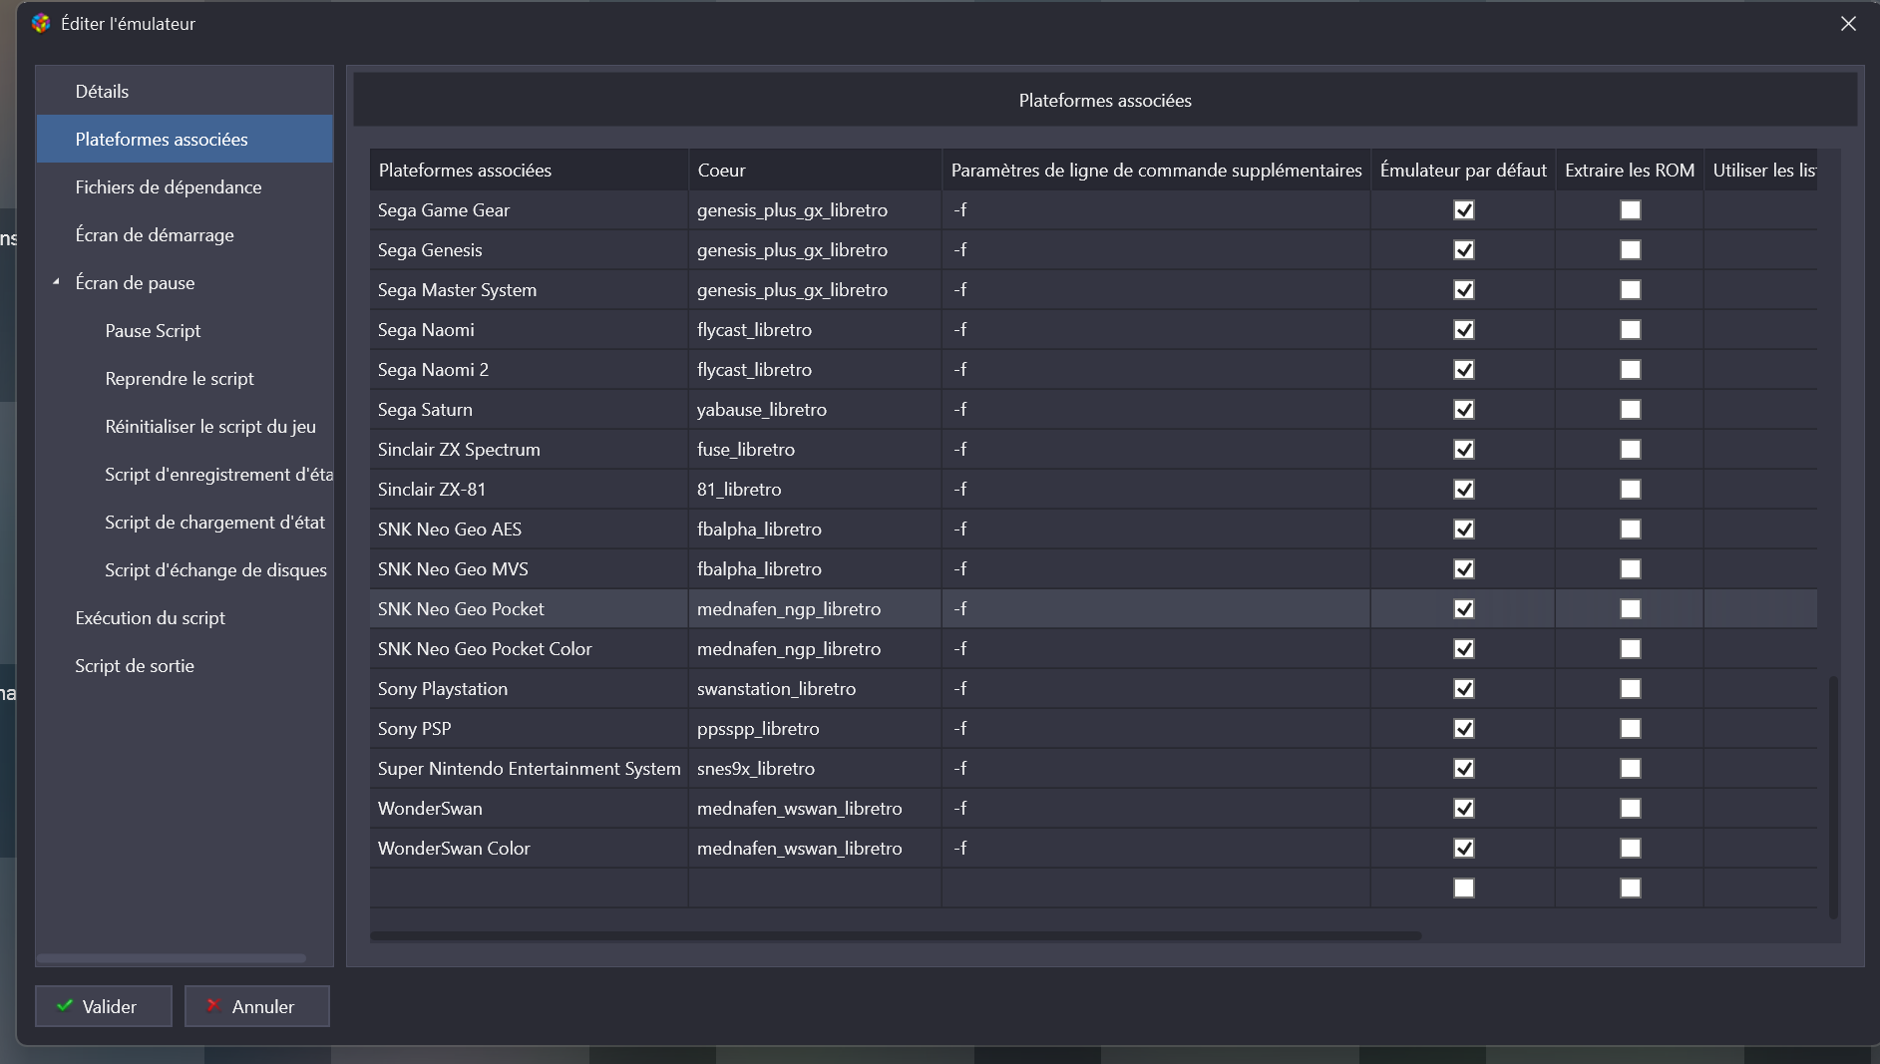Click empty platform cell in new row
This screenshot has width=1880, height=1064.
click(529, 887)
